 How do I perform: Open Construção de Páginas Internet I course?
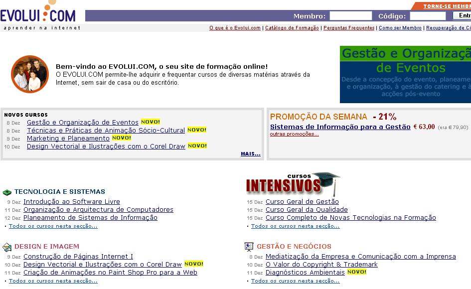click(78, 257)
